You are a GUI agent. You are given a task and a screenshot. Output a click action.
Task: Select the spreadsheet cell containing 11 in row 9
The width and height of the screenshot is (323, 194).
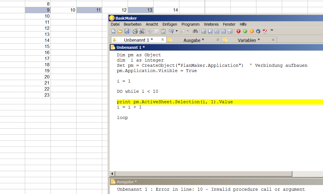tap(89, 10)
